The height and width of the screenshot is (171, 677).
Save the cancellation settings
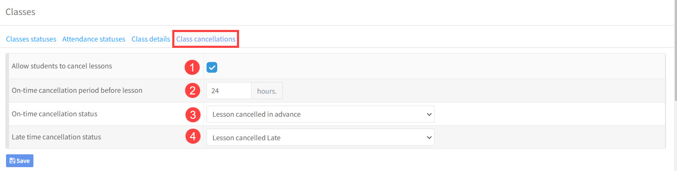pyautogui.click(x=20, y=161)
